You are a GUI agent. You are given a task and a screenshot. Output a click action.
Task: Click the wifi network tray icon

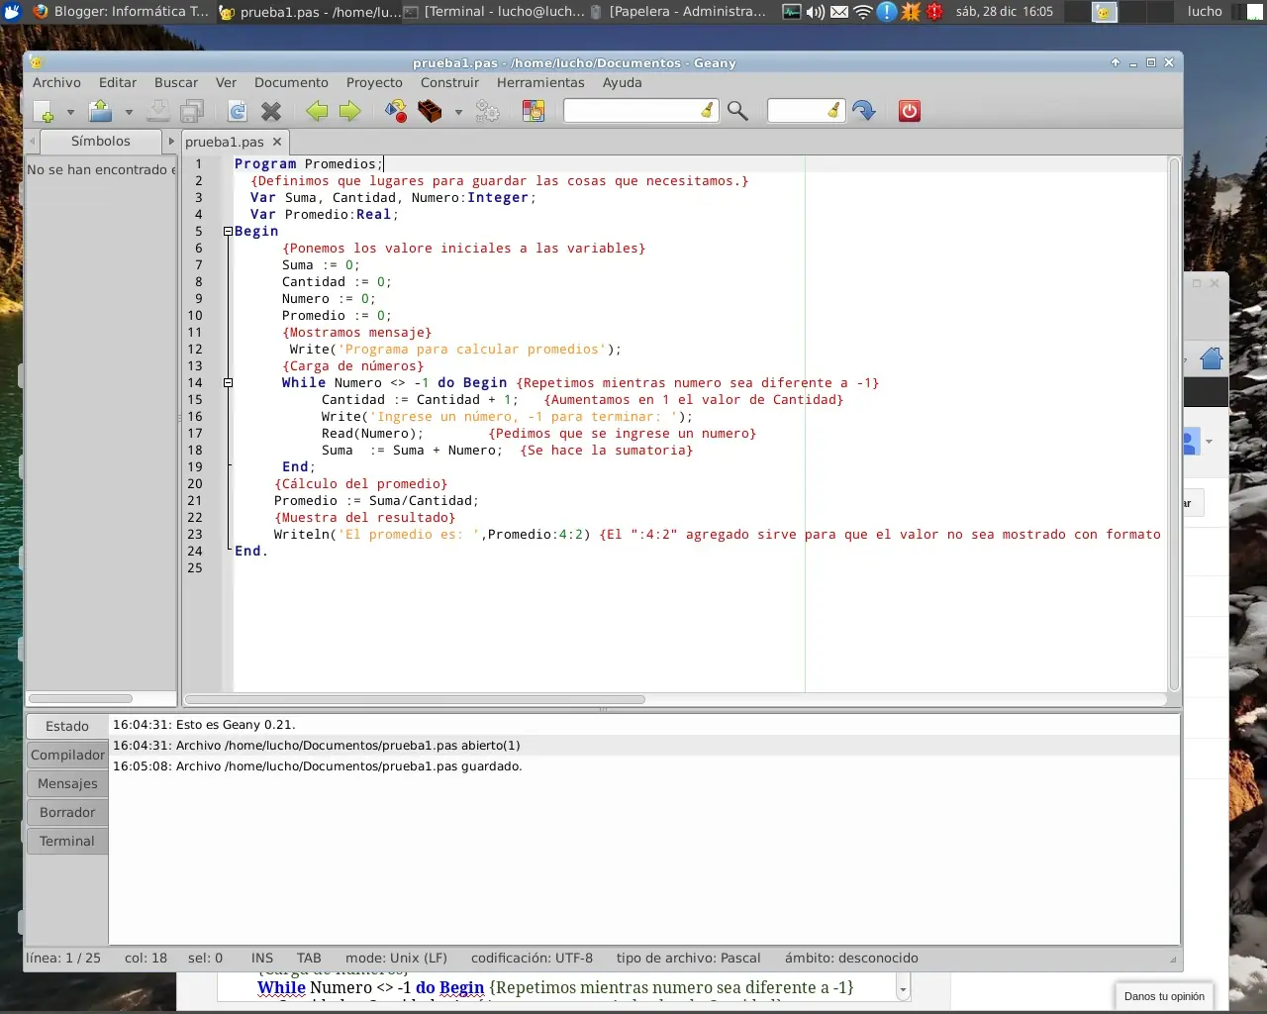tap(863, 12)
